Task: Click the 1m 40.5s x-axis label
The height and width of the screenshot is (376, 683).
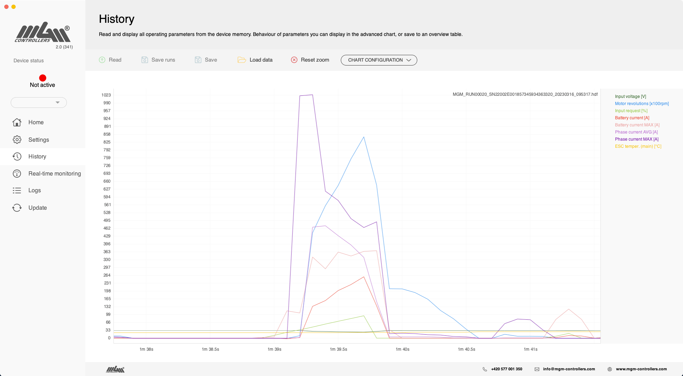Action: [466, 349]
